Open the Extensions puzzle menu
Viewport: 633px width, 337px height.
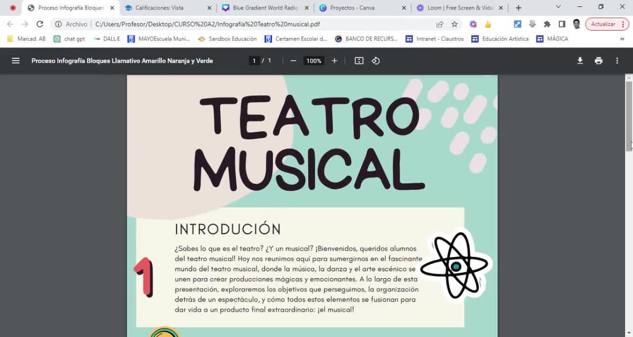click(547, 24)
